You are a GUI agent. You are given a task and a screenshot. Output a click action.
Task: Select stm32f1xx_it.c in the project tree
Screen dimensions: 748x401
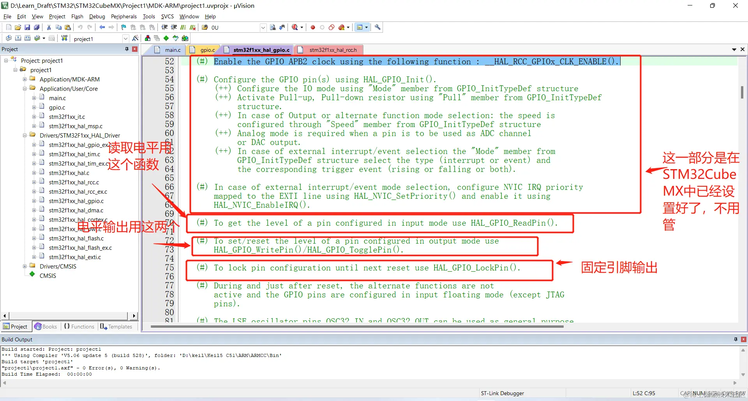pyautogui.click(x=67, y=117)
